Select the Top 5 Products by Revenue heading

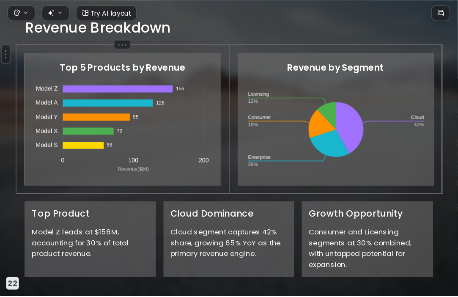[122, 68]
